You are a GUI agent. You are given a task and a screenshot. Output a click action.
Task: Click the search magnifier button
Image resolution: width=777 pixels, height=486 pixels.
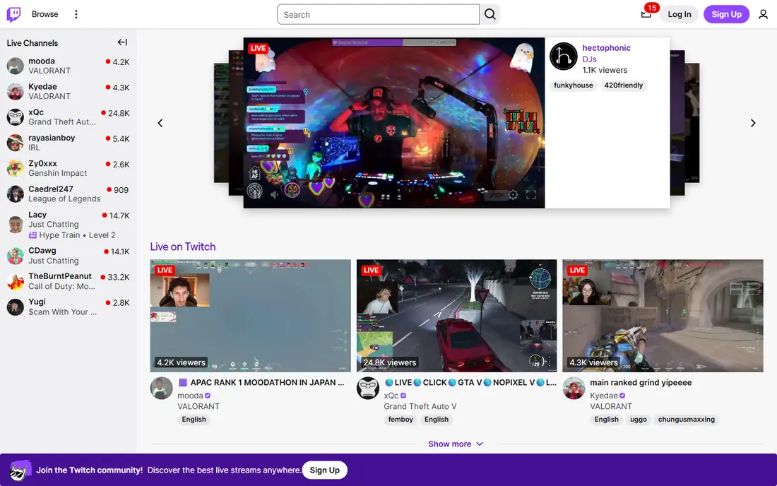490,14
